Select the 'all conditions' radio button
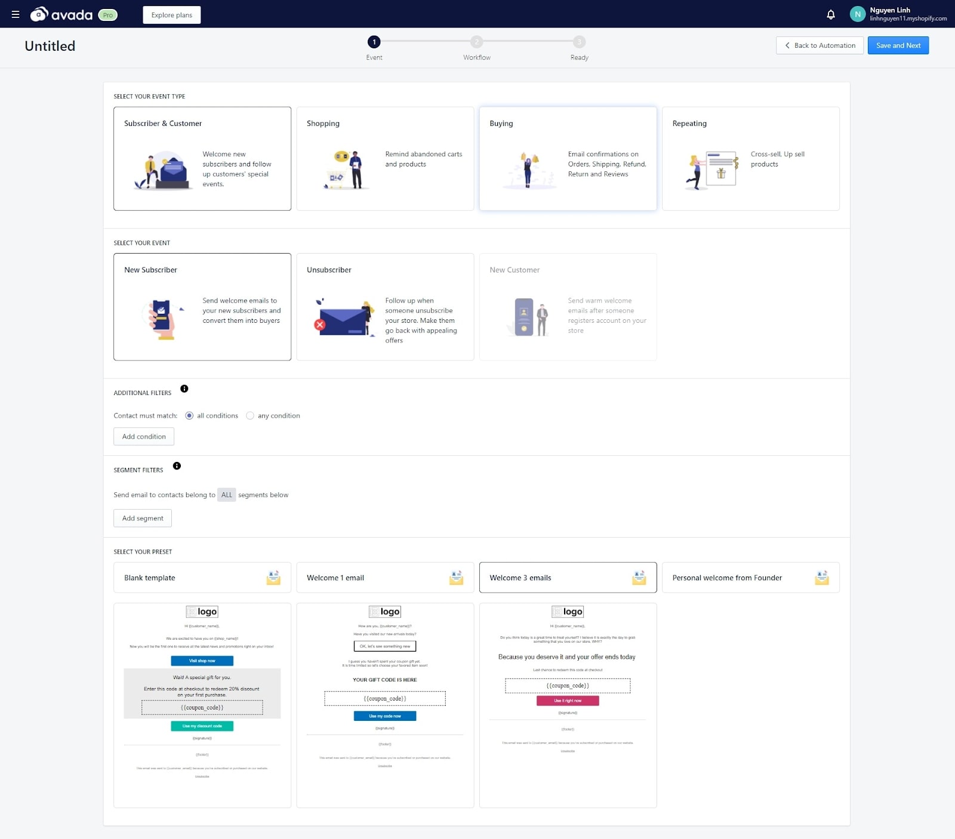This screenshot has height=839, width=955. point(189,416)
